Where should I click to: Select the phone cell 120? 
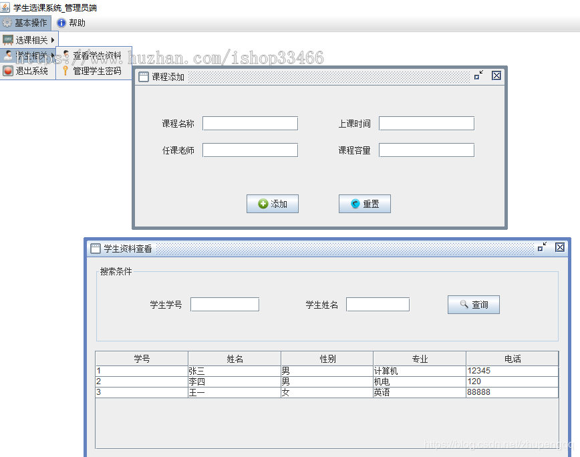pyautogui.click(x=513, y=382)
